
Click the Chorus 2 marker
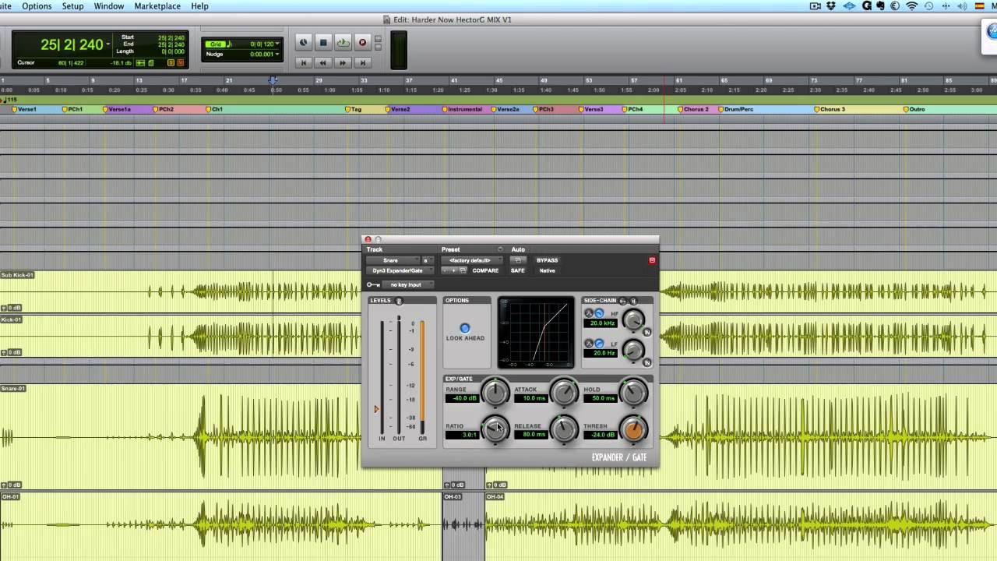694,109
